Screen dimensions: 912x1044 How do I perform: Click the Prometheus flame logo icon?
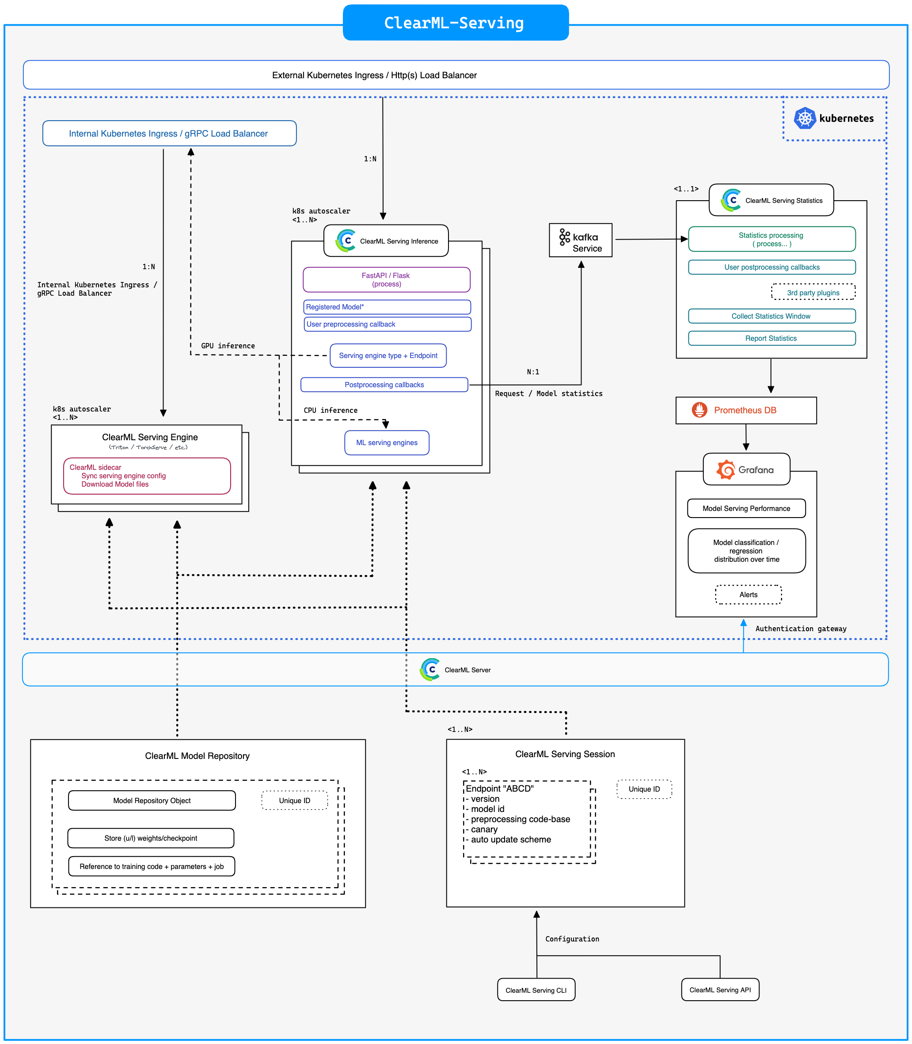[699, 410]
